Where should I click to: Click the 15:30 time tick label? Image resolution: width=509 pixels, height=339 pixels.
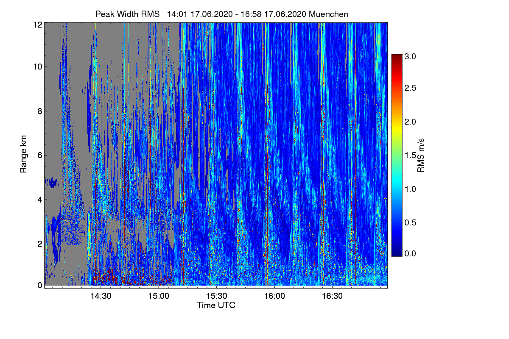click(217, 296)
